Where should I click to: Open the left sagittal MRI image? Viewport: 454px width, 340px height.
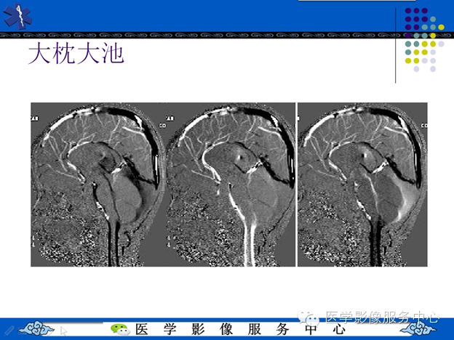coord(98,185)
